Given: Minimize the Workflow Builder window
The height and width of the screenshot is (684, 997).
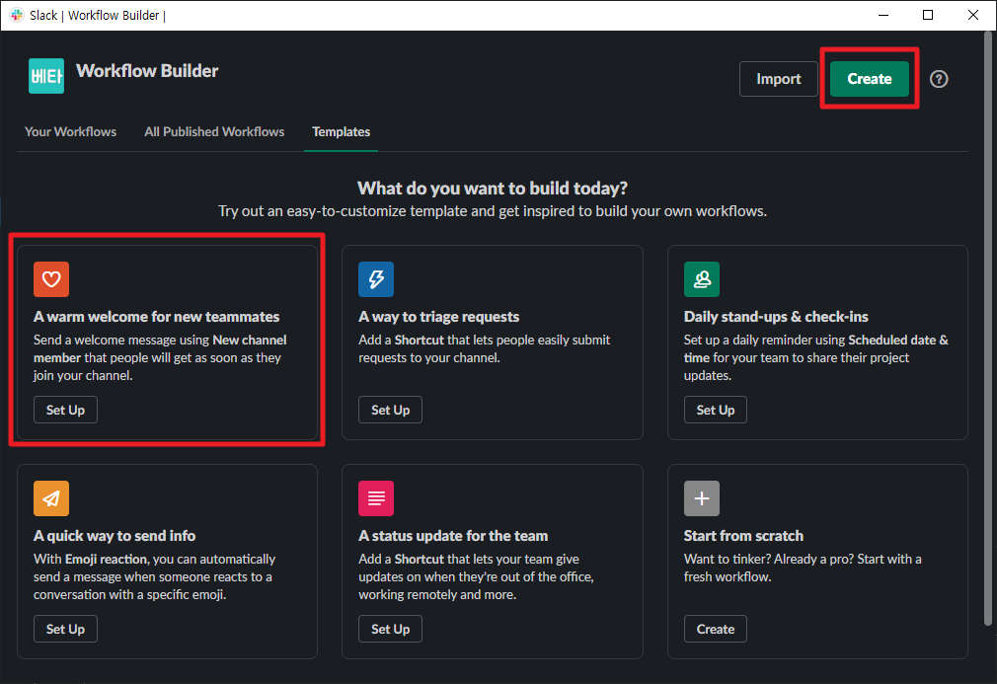Looking at the screenshot, I should point(883,15).
